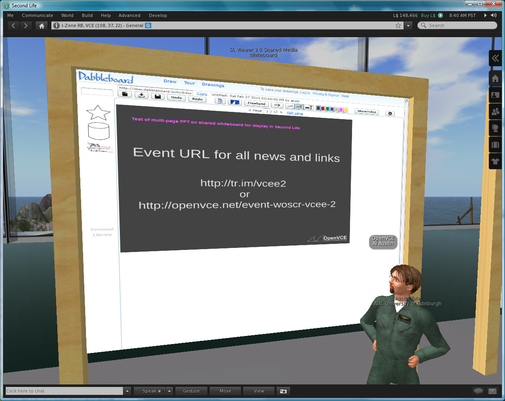Toggle the Speak voice button
This screenshot has height=401, width=505.
[x=149, y=391]
